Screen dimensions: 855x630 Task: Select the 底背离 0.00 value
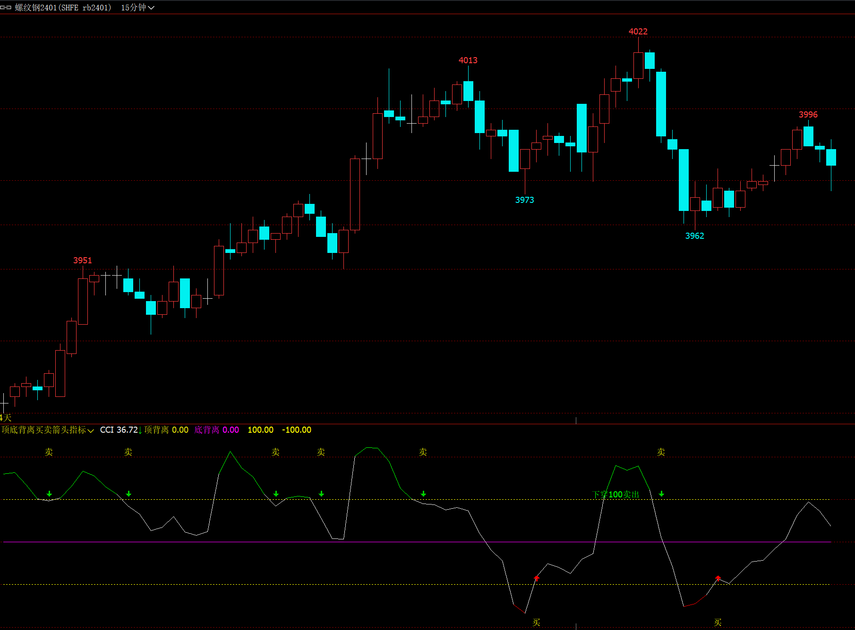click(217, 430)
